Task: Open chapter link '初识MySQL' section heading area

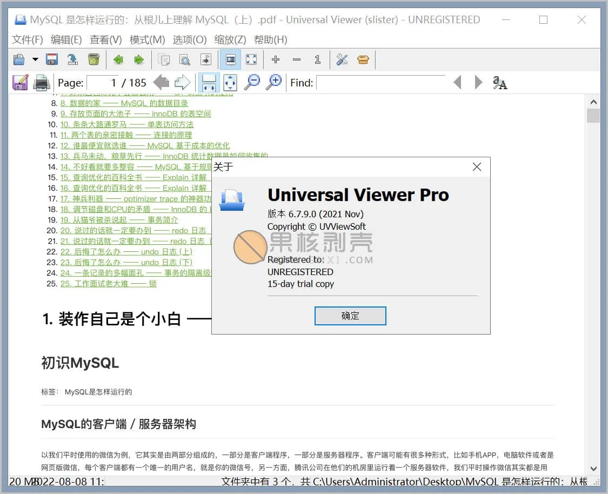Action: click(79, 363)
